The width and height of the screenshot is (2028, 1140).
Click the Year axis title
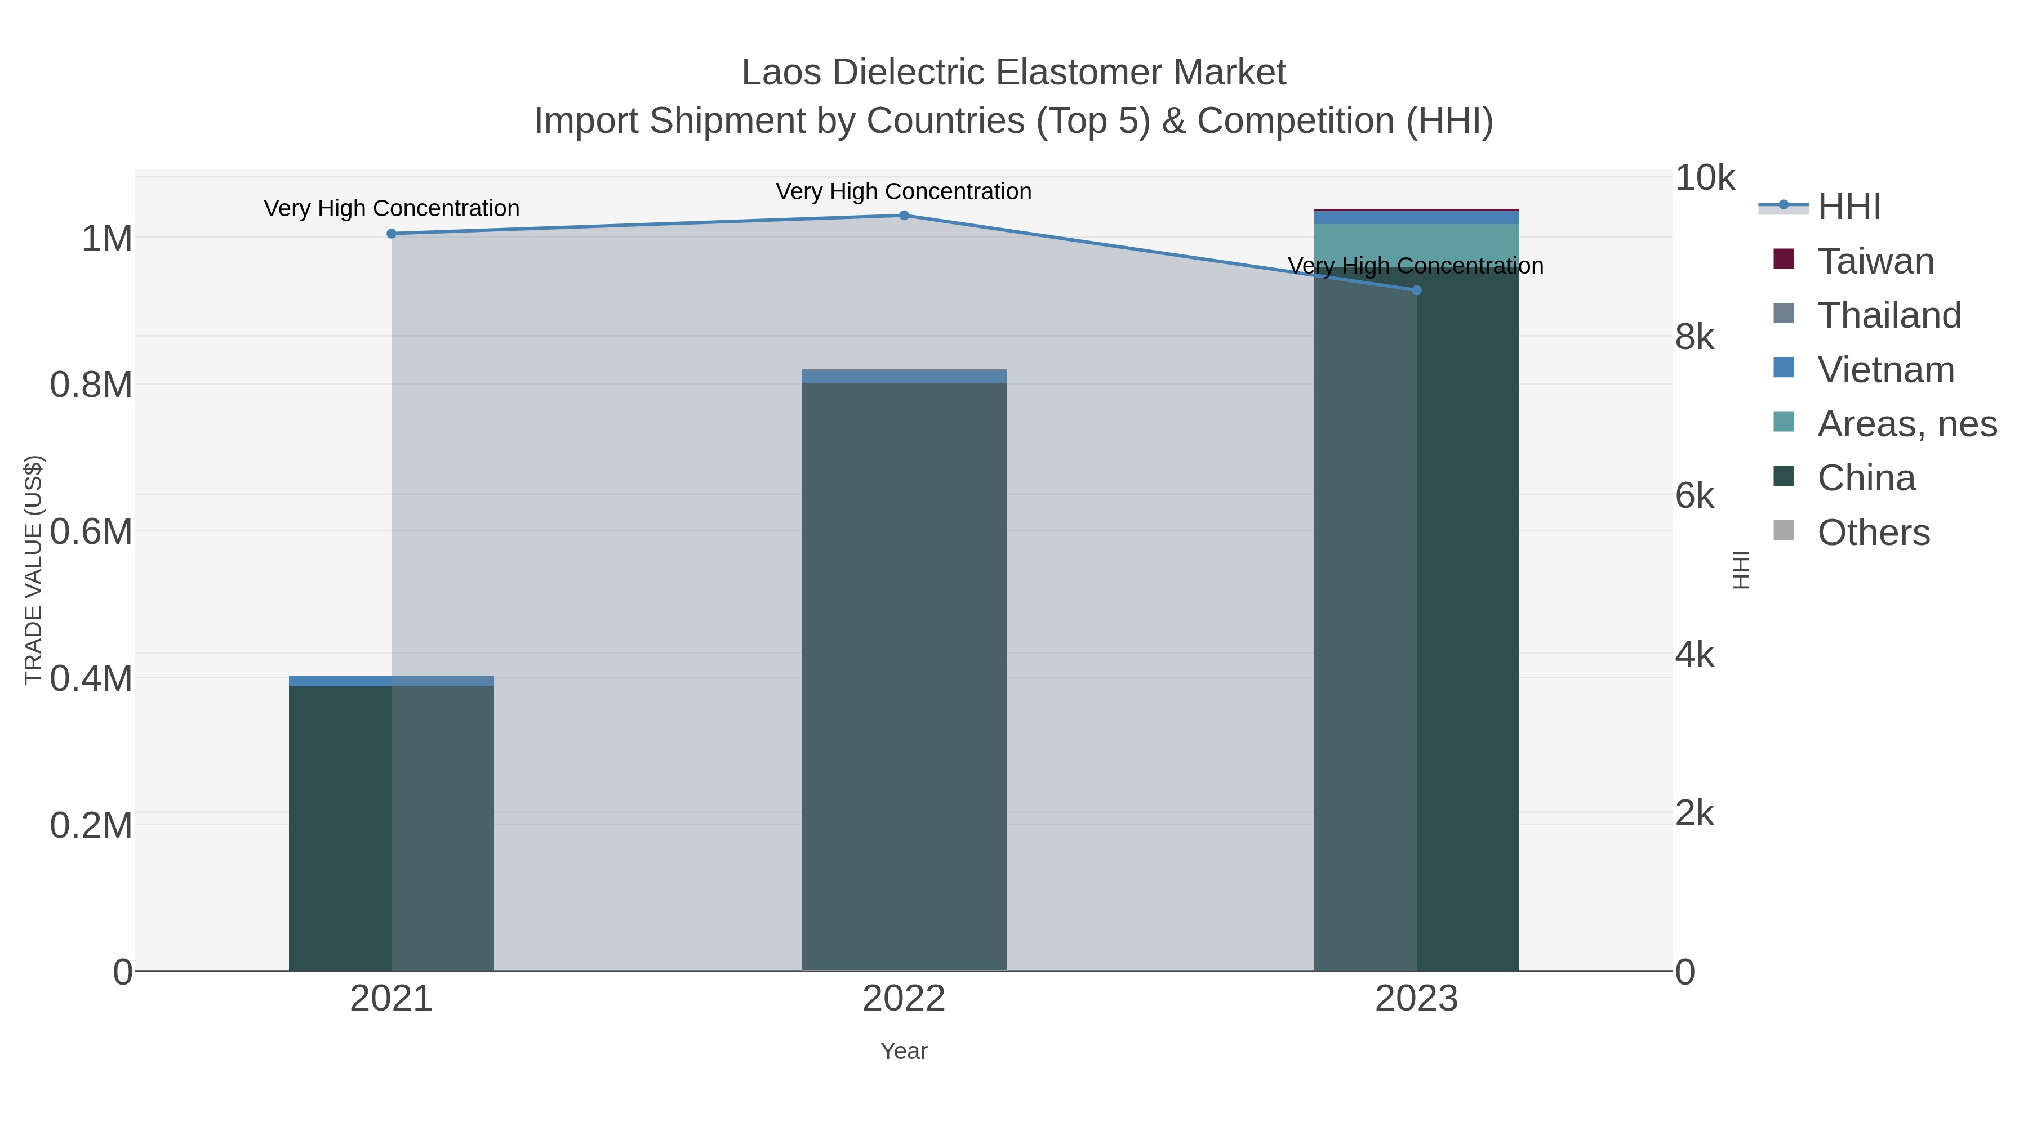point(904,1051)
